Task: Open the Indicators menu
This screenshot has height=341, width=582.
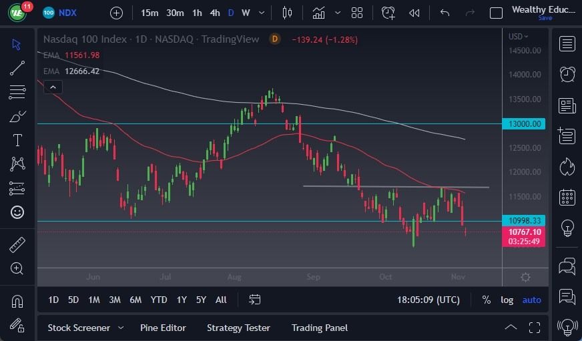Action: [x=318, y=13]
